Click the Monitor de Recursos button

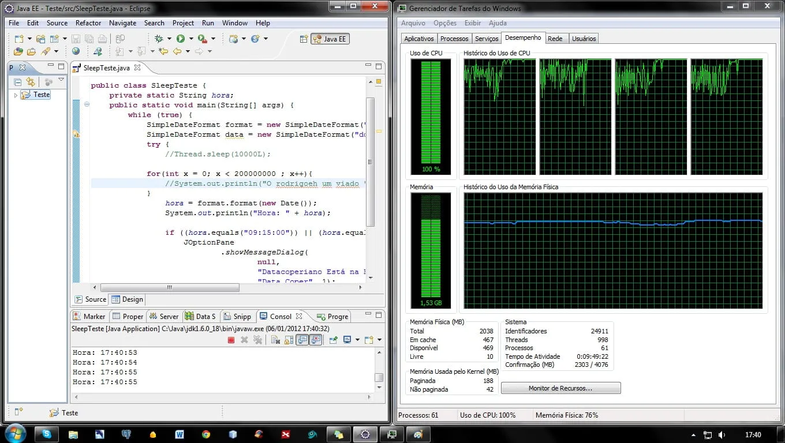click(x=560, y=388)
